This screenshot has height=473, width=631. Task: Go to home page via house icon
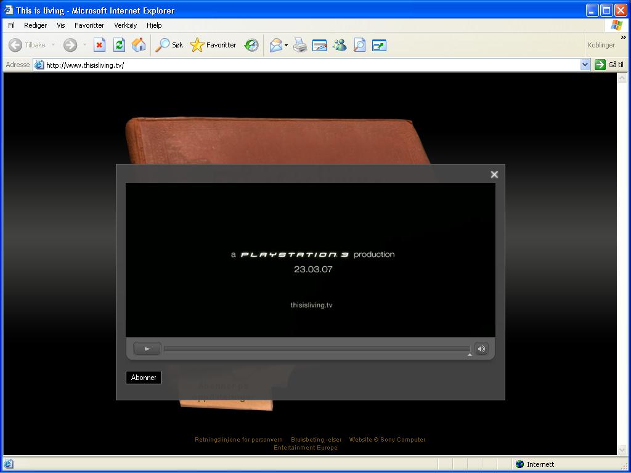[139, 45]
